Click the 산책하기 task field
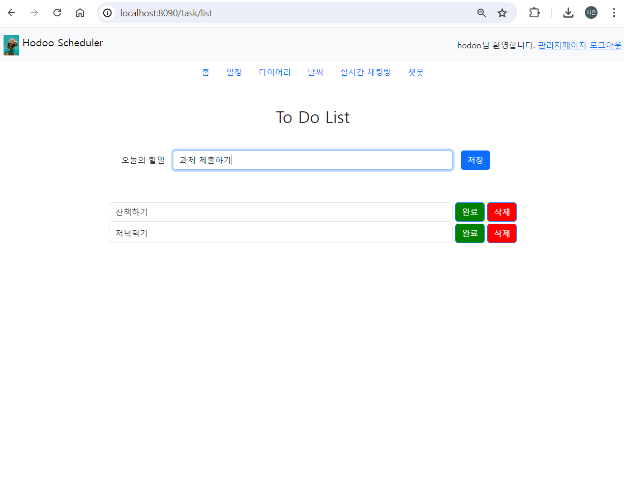Viewport: 624px width, 483px height. click(x=281, y=212)
